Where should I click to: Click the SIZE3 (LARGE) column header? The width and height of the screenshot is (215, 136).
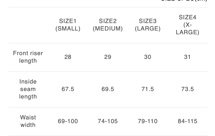(148, 25)
